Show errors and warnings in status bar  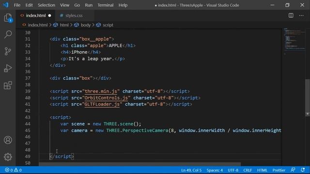pos(13,170)
